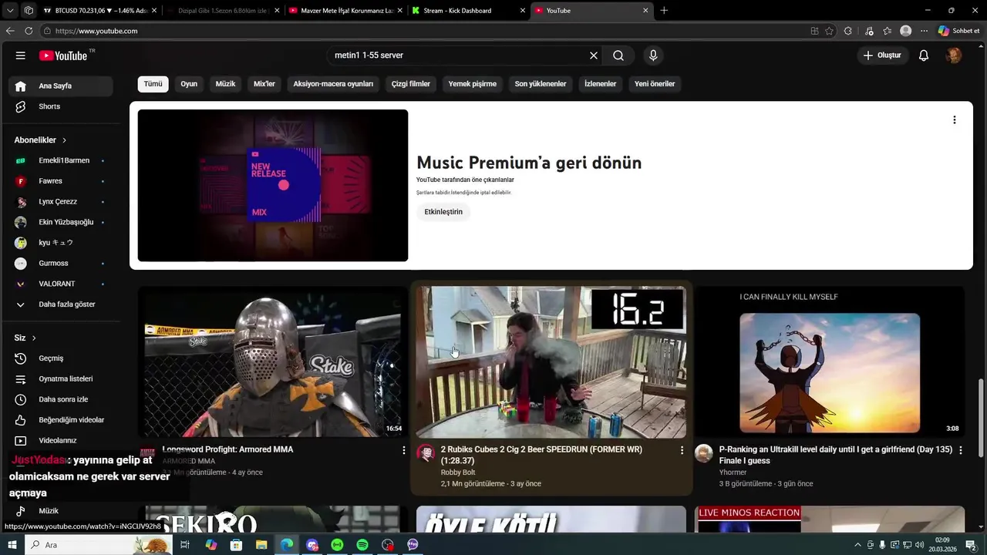
Task: Open Oynatma listeleri playlists
Action: [61, 378]
